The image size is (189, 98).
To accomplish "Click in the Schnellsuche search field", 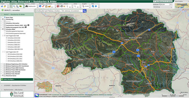I will tap(59, 11).
